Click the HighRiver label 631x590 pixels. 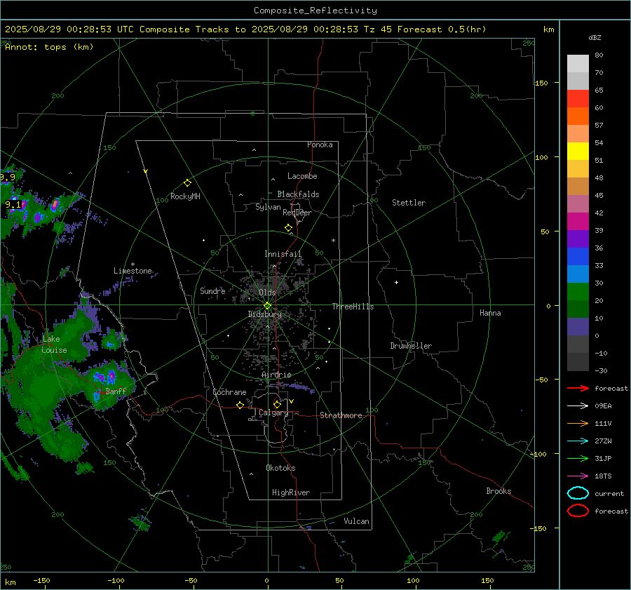click(291, 492)
